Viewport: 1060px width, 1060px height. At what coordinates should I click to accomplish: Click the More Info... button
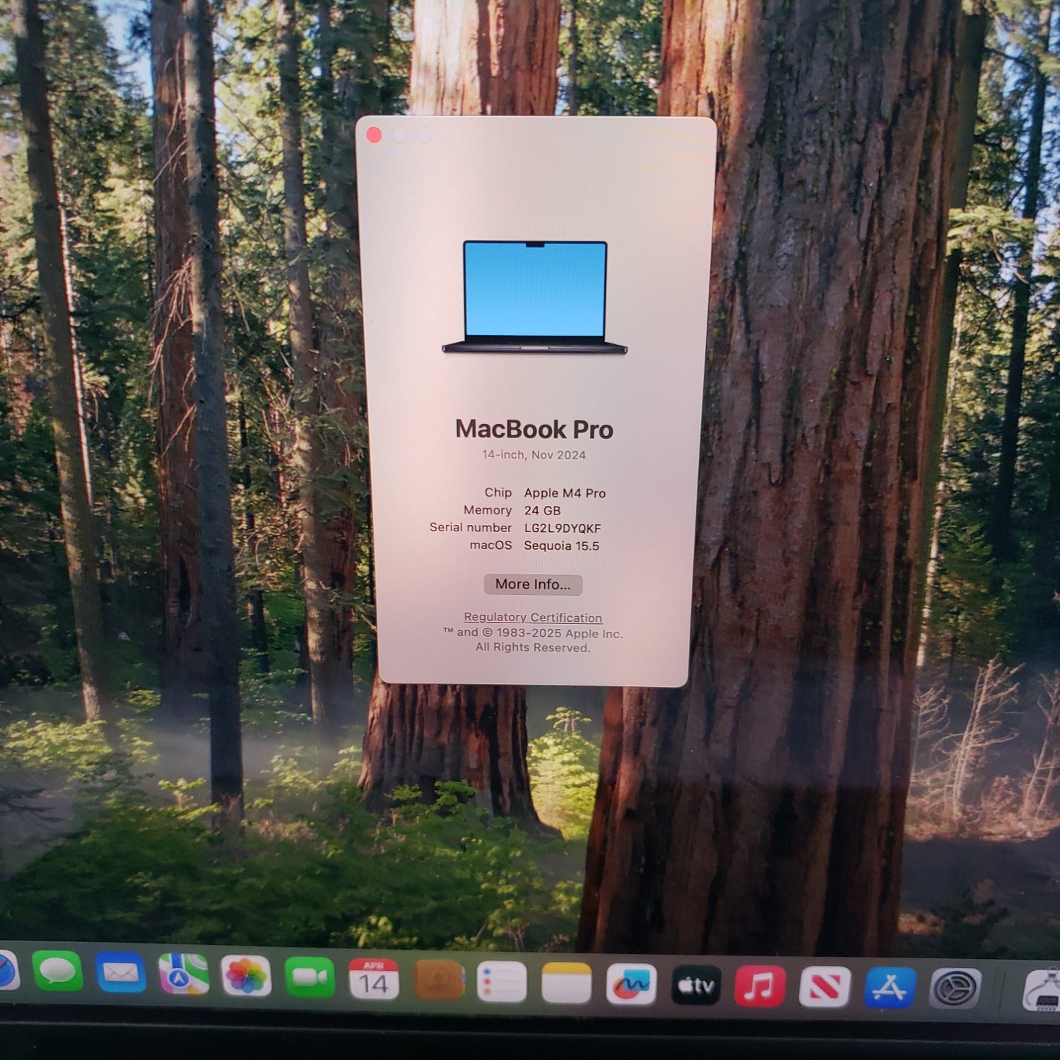[x=533, y=584]
